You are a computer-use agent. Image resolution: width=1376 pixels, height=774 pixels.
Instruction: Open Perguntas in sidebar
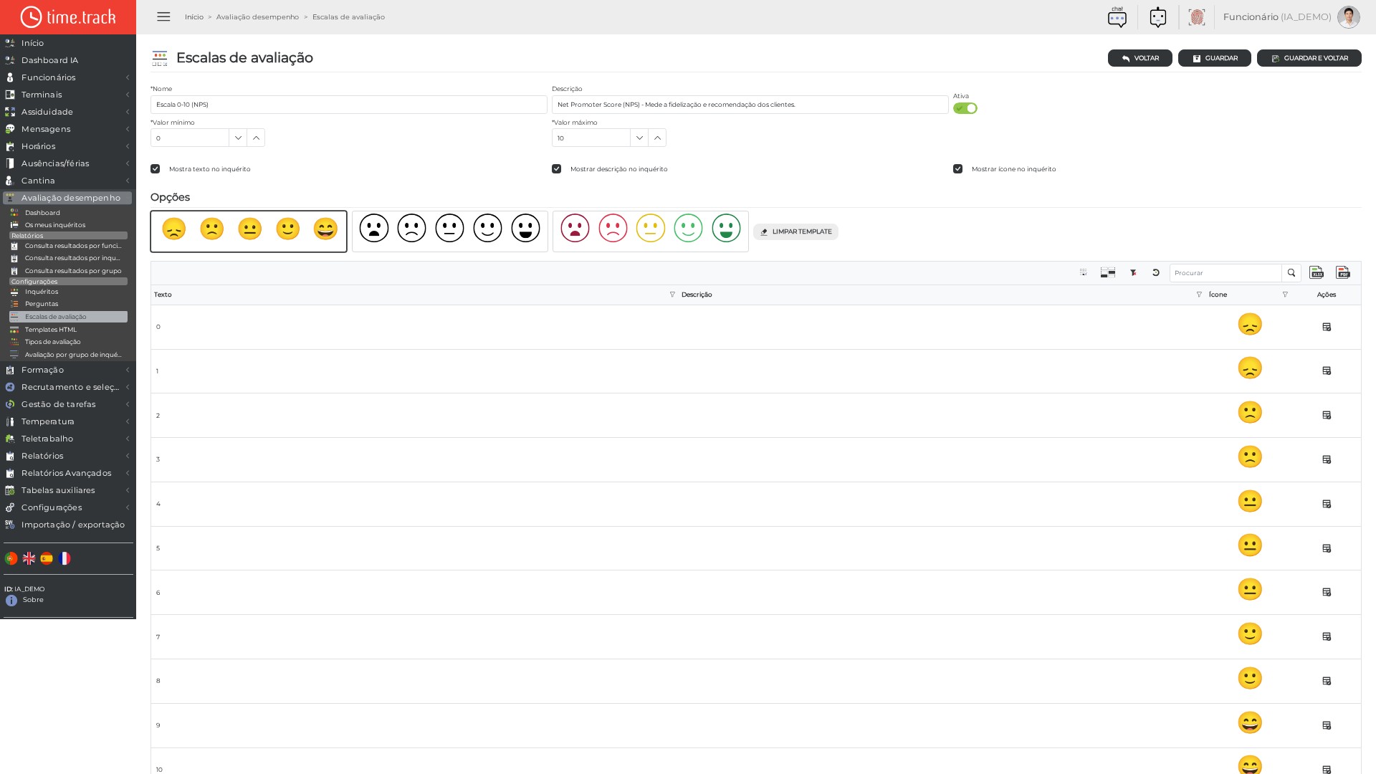pyautogui.click(x=42, y=304)
